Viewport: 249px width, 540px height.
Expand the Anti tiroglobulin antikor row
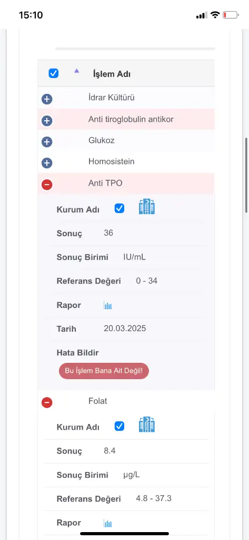pyautogui.click(x=47, y=121)
